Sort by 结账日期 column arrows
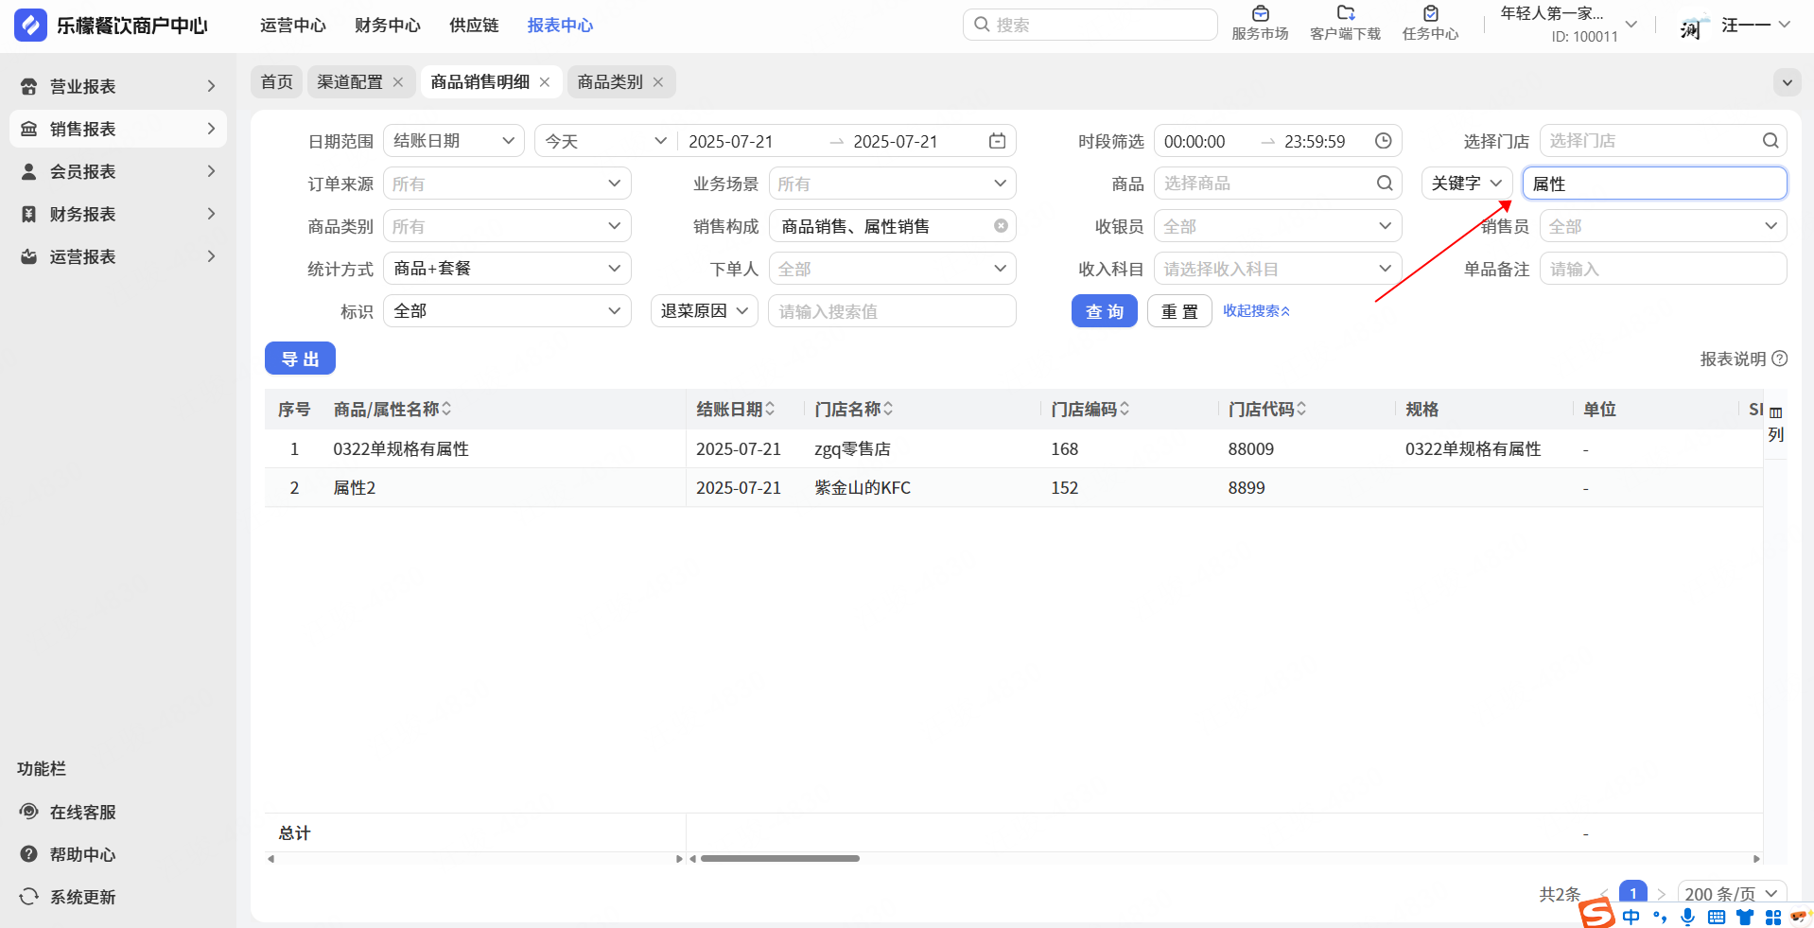Viewport: 1814px width, 928px height. click(770, 409)
